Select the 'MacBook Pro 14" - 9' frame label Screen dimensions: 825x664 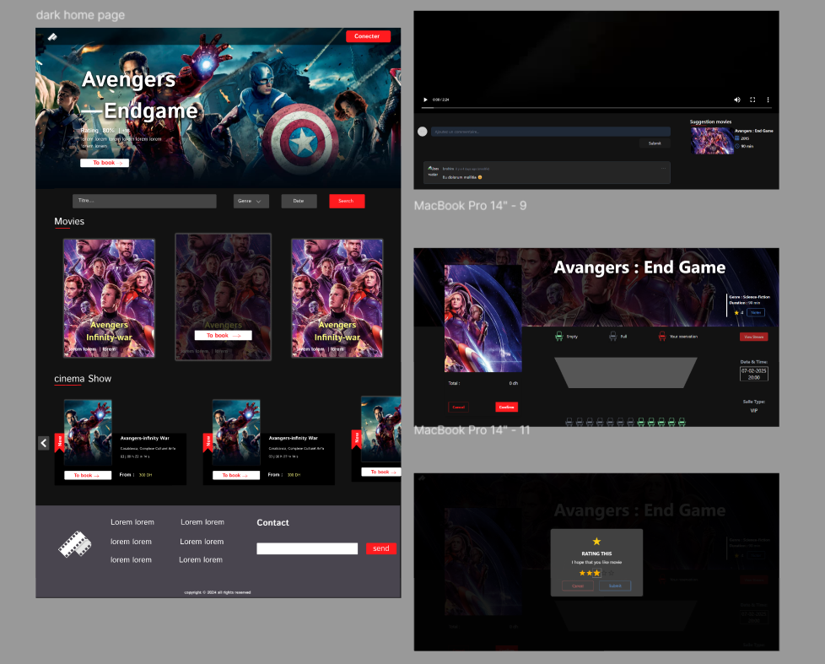(470, 206)
